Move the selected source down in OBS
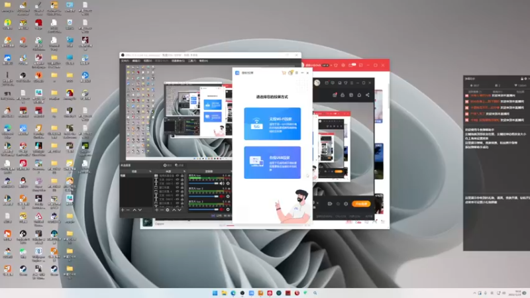This screenshot has width=530, height=298. (180, 210)
